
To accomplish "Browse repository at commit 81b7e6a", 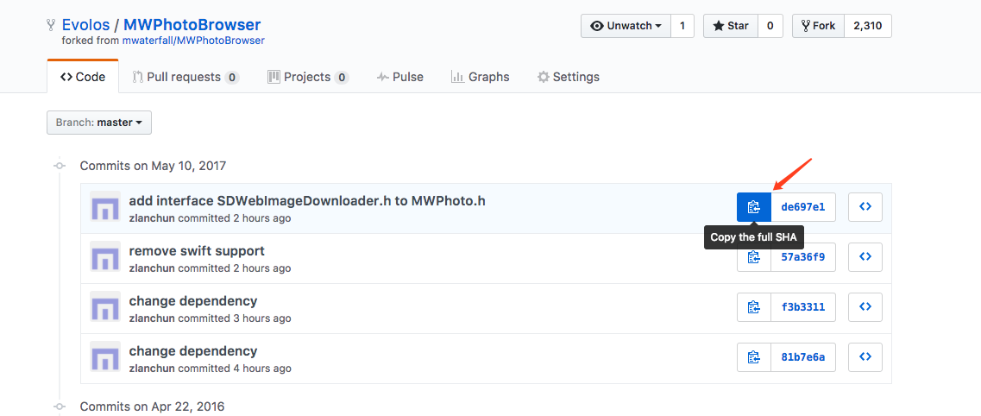I will 865,357.
